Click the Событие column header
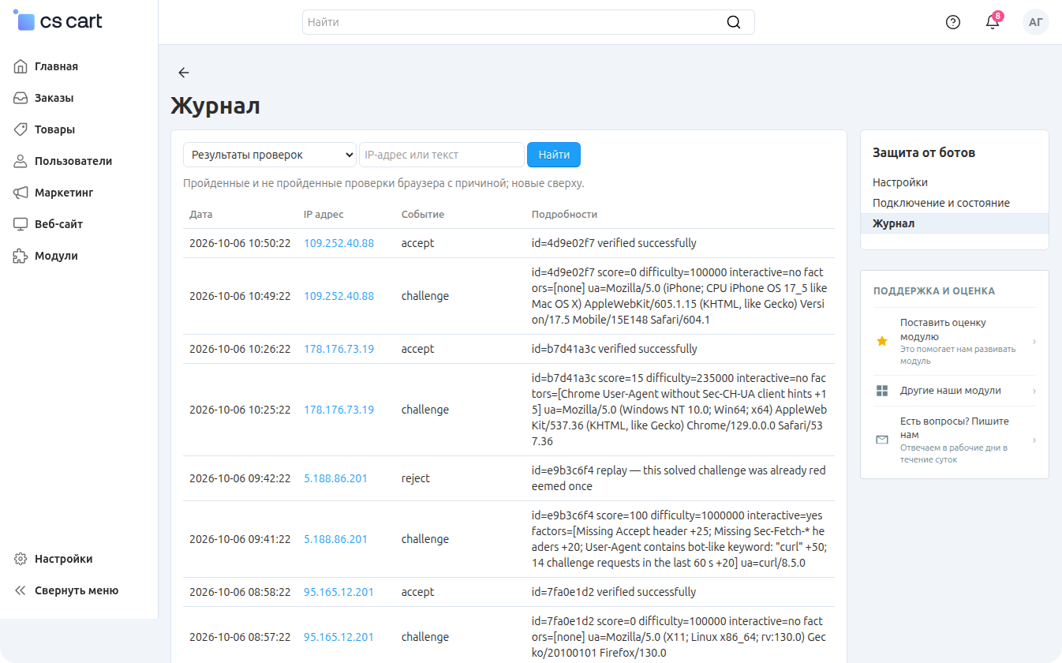The width and height of the screenshot is (1062, 663). click(423, 214)
